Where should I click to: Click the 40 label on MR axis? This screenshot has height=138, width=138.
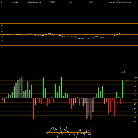pos(135,91)
